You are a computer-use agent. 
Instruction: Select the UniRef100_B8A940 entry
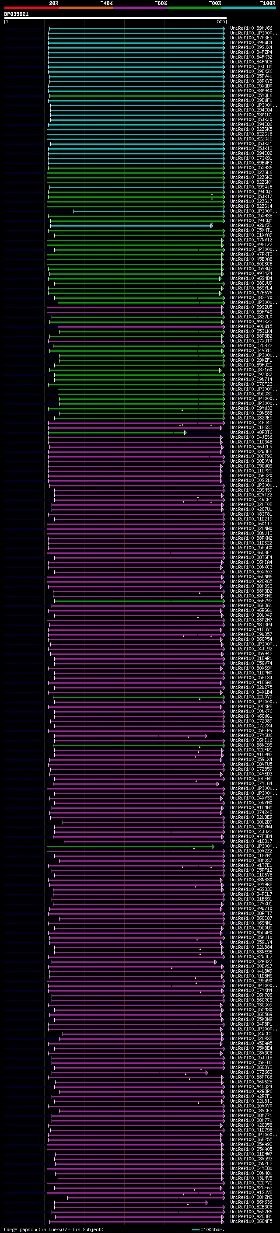coord(251,91)
